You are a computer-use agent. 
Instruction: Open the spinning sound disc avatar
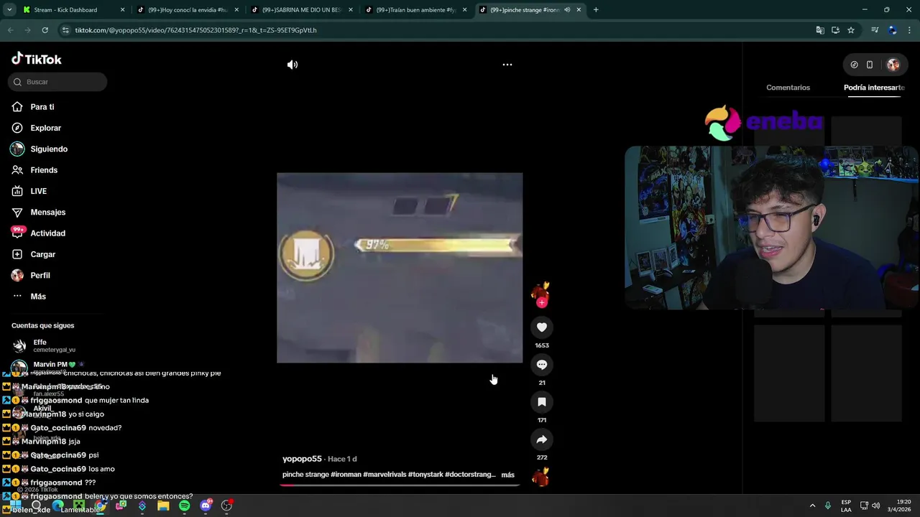click(540, 477)
